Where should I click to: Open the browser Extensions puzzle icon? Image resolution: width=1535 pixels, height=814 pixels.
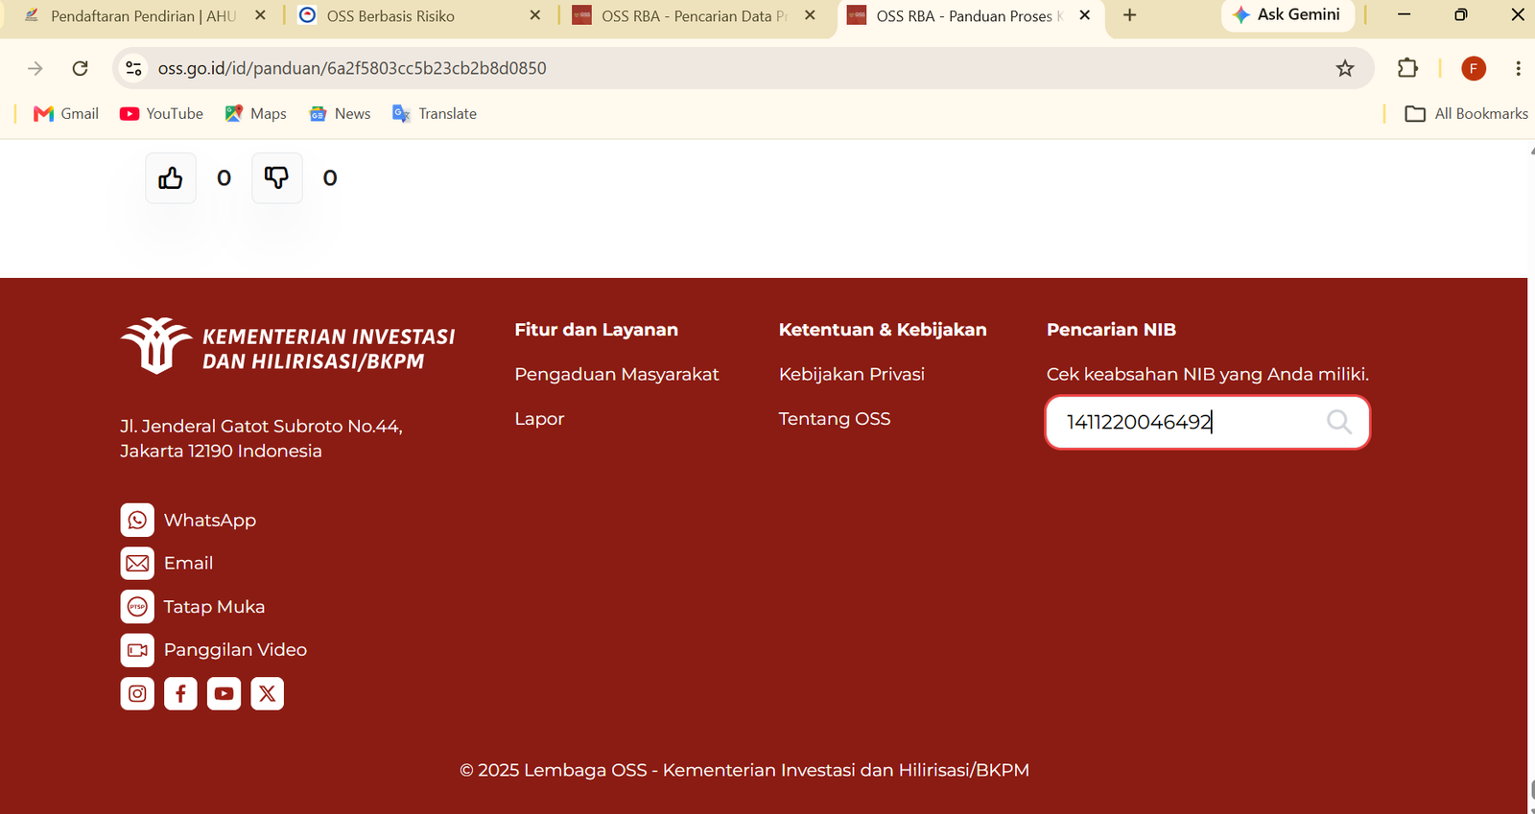point(1407,68)
